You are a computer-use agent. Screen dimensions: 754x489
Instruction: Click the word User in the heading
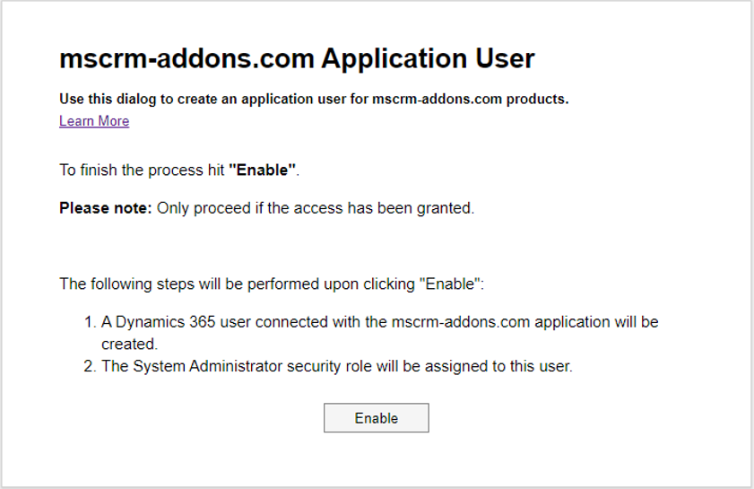click(x=505, y=58)
